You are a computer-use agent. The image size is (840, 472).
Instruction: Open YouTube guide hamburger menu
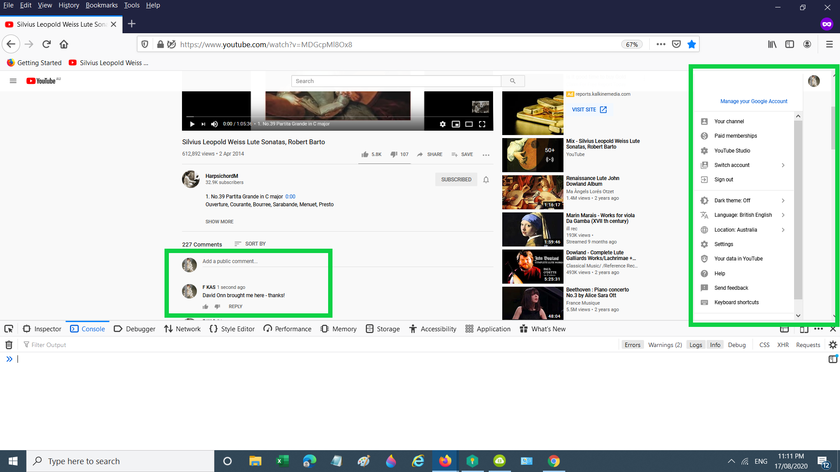coord(13,81)
